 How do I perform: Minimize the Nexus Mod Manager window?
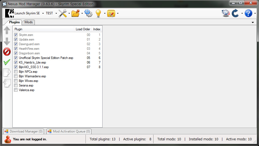(233, 3)
